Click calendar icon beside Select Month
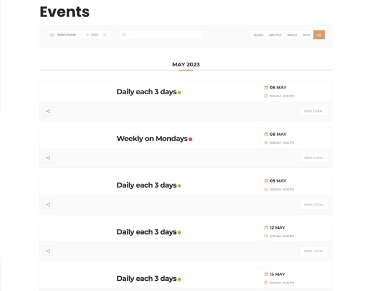 tap(51, 35)
